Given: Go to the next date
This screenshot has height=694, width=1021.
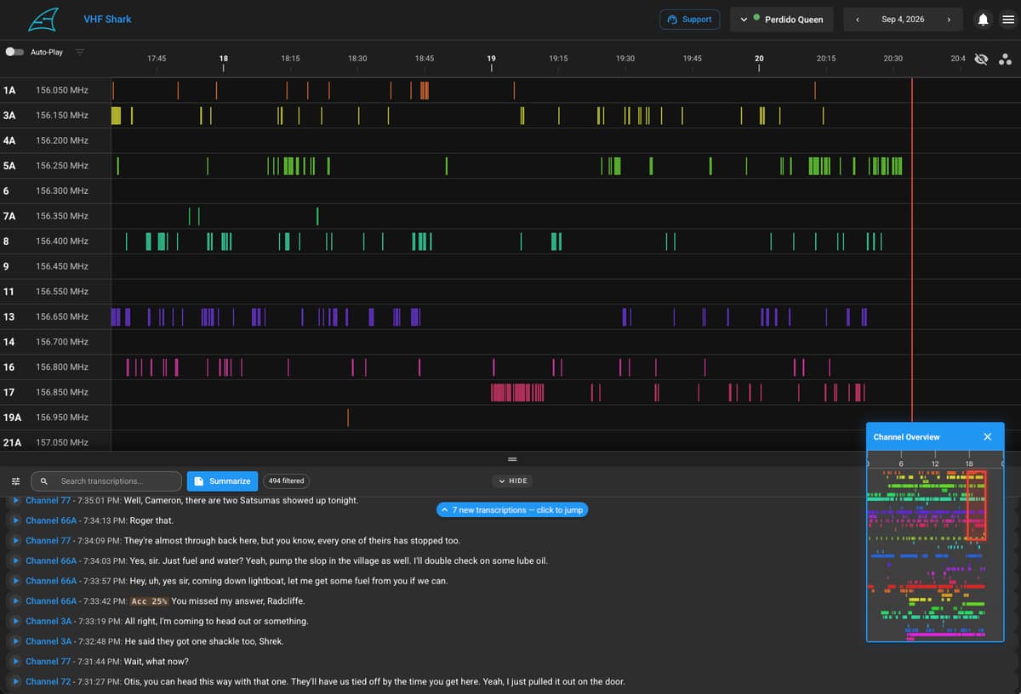Looking at the screenshot, I should coord(949,20).
